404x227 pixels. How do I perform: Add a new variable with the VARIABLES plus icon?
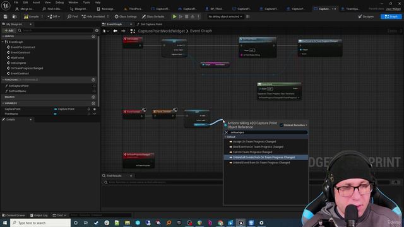(93, 103)
